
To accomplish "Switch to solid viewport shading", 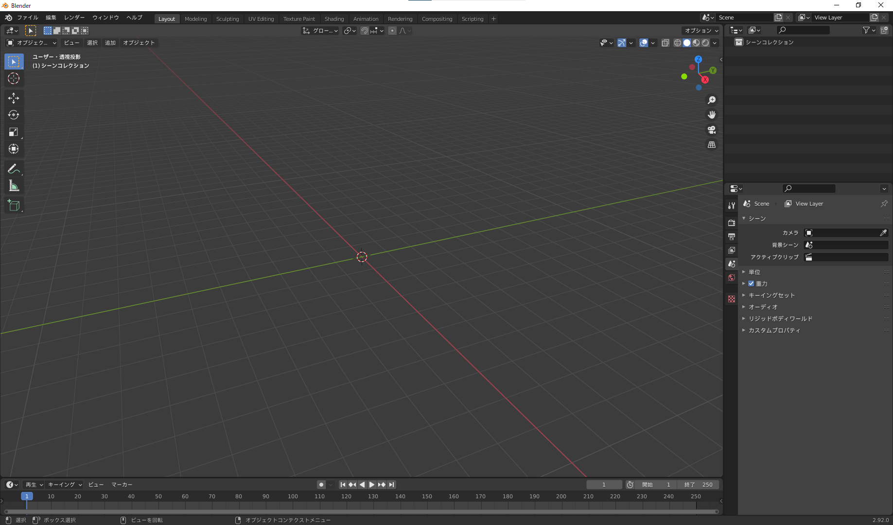I will point(687,43).
